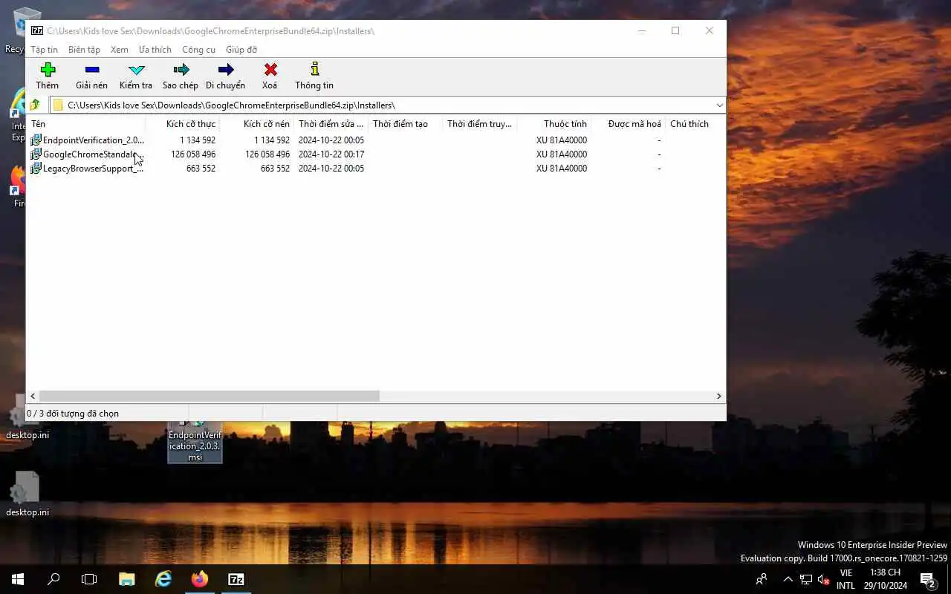The width and height of the screenshot is (951, 594).
Task: Click the Giải nén (extract) minus icon
Action: coord(91,70)
